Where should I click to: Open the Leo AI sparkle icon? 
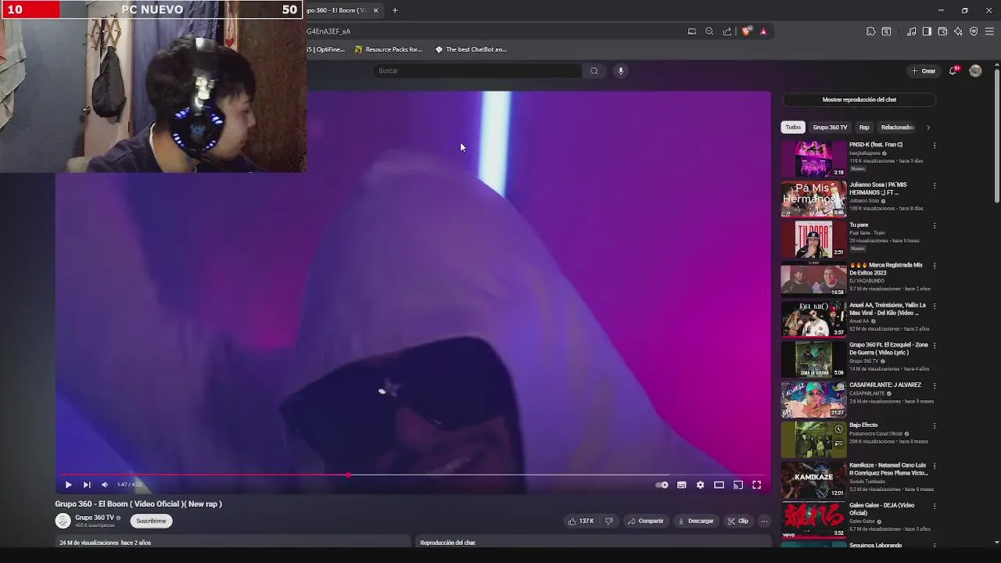pyautogui.click(x=958, y=31)
